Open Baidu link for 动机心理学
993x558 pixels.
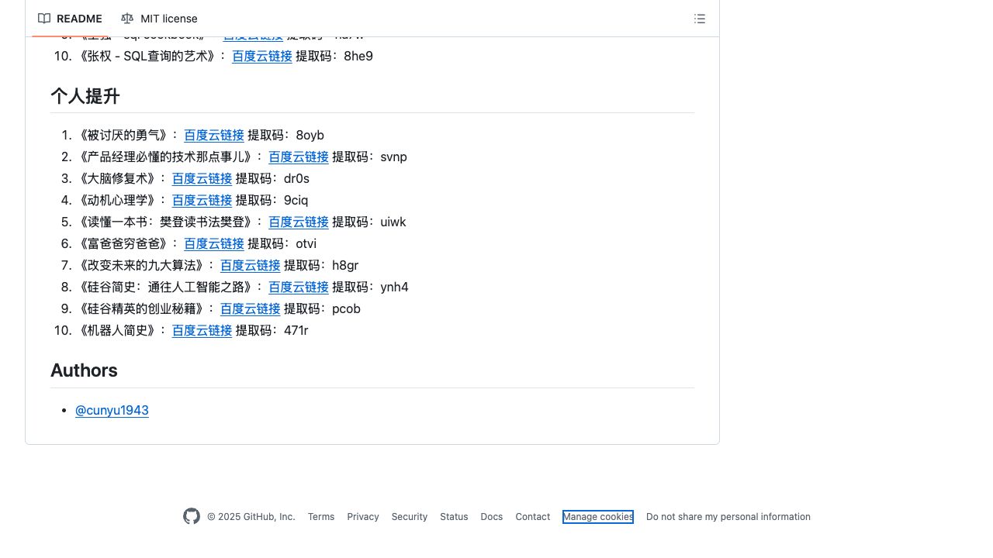(202, 200)
